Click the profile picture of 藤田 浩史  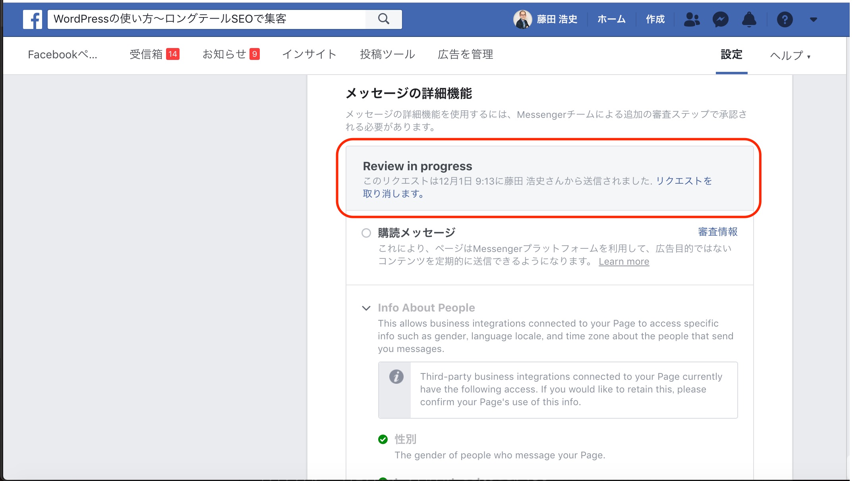pos(522,19)
